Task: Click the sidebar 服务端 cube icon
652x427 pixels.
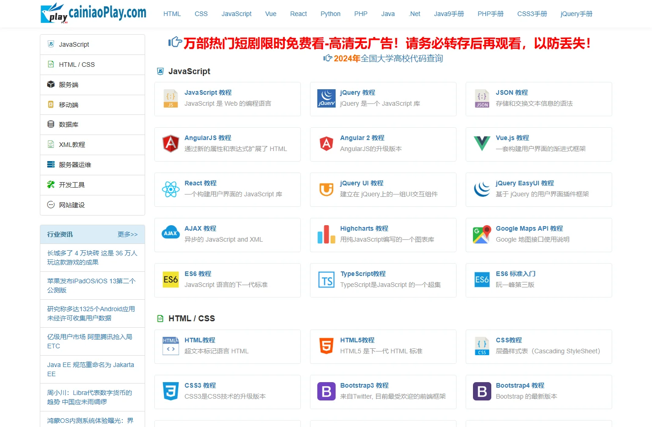Action: pos(51,84)
